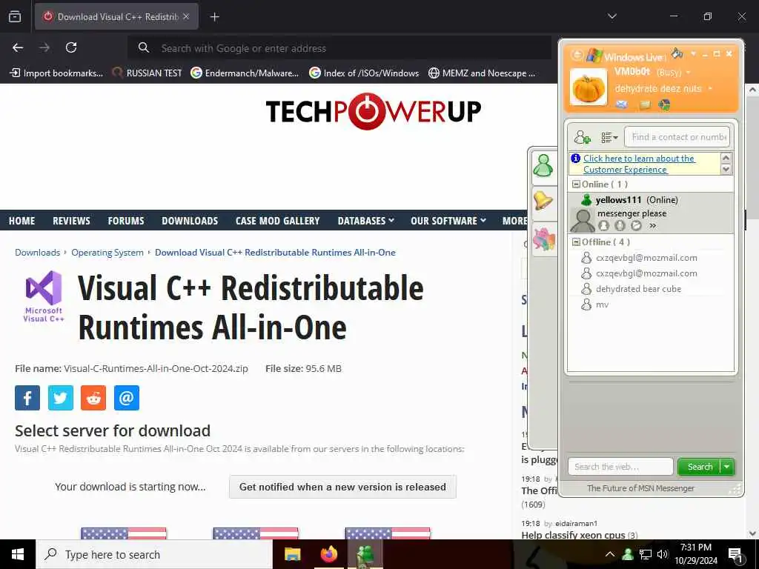Select the colorful pink creature sidebar tab
Image resolution: width=759 pixels, height=569 pixels.
point(543,239)
